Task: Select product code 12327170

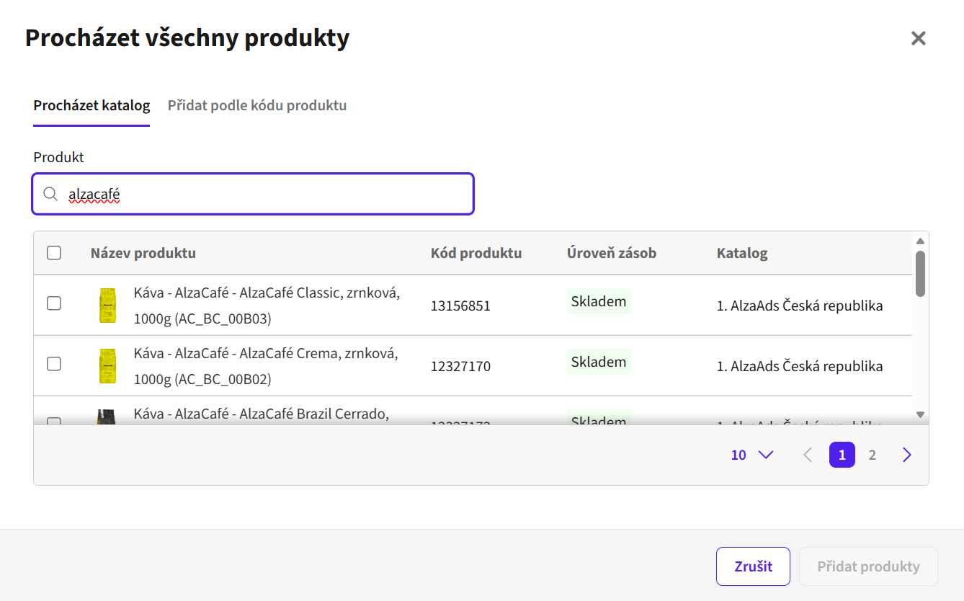Action: coord(460,366)
